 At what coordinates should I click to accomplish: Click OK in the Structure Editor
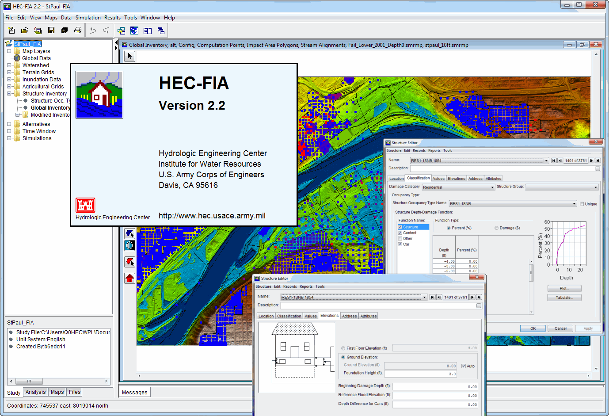[x=533, y=328]
